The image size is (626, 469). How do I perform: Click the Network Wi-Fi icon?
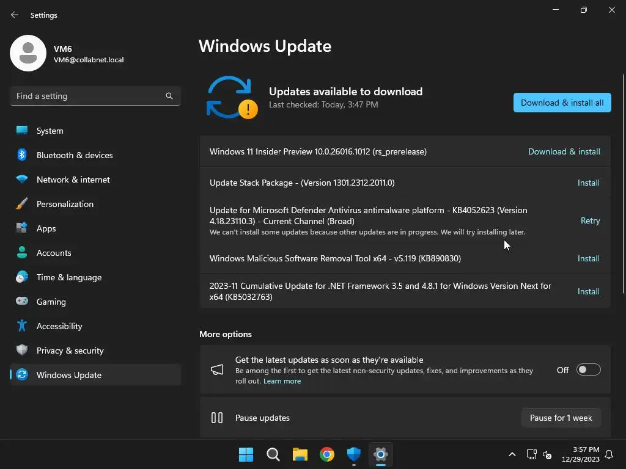pos(22,179)
